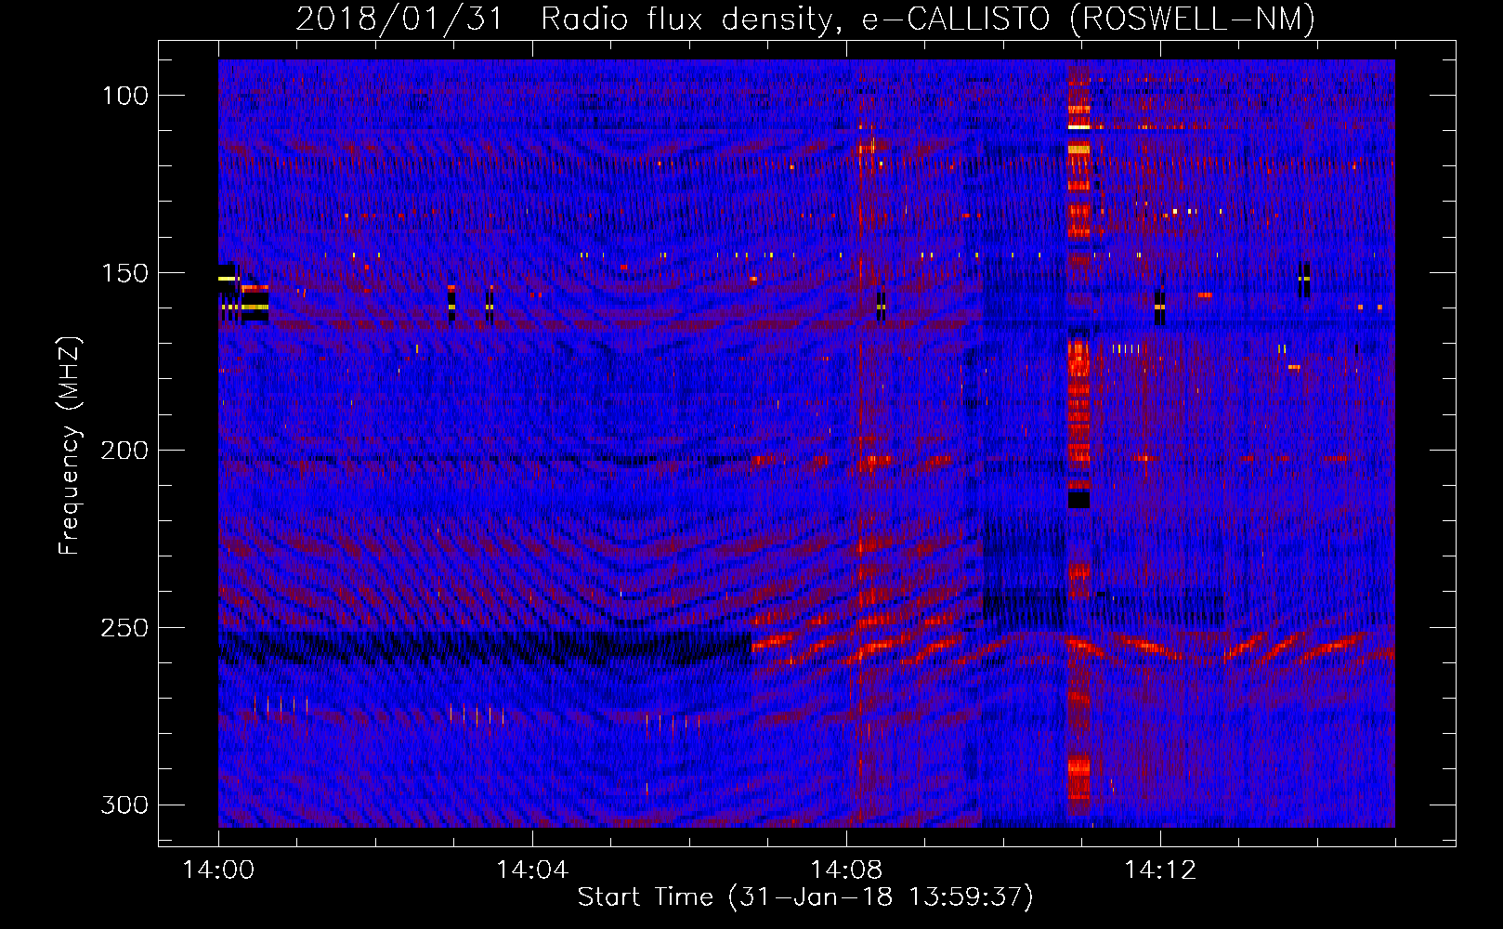Click the 'Frequency (MHZ)' y-axis label
This screenshot has width=1503, height=929.
pyautogui.click(x=70, y=445)
